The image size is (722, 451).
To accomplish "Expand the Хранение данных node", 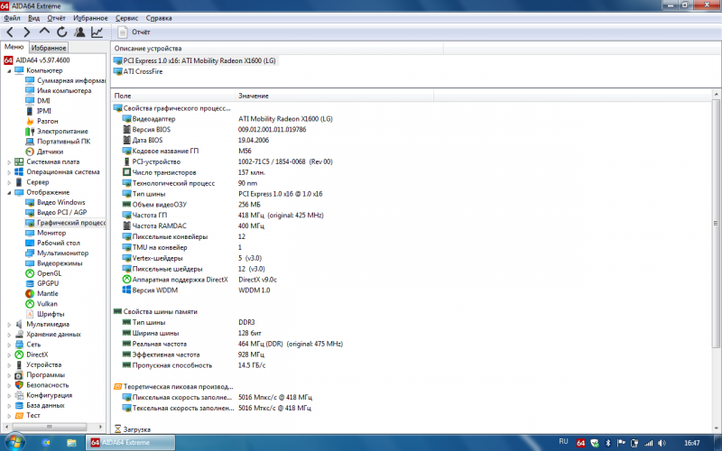I will tap(9, 335).
